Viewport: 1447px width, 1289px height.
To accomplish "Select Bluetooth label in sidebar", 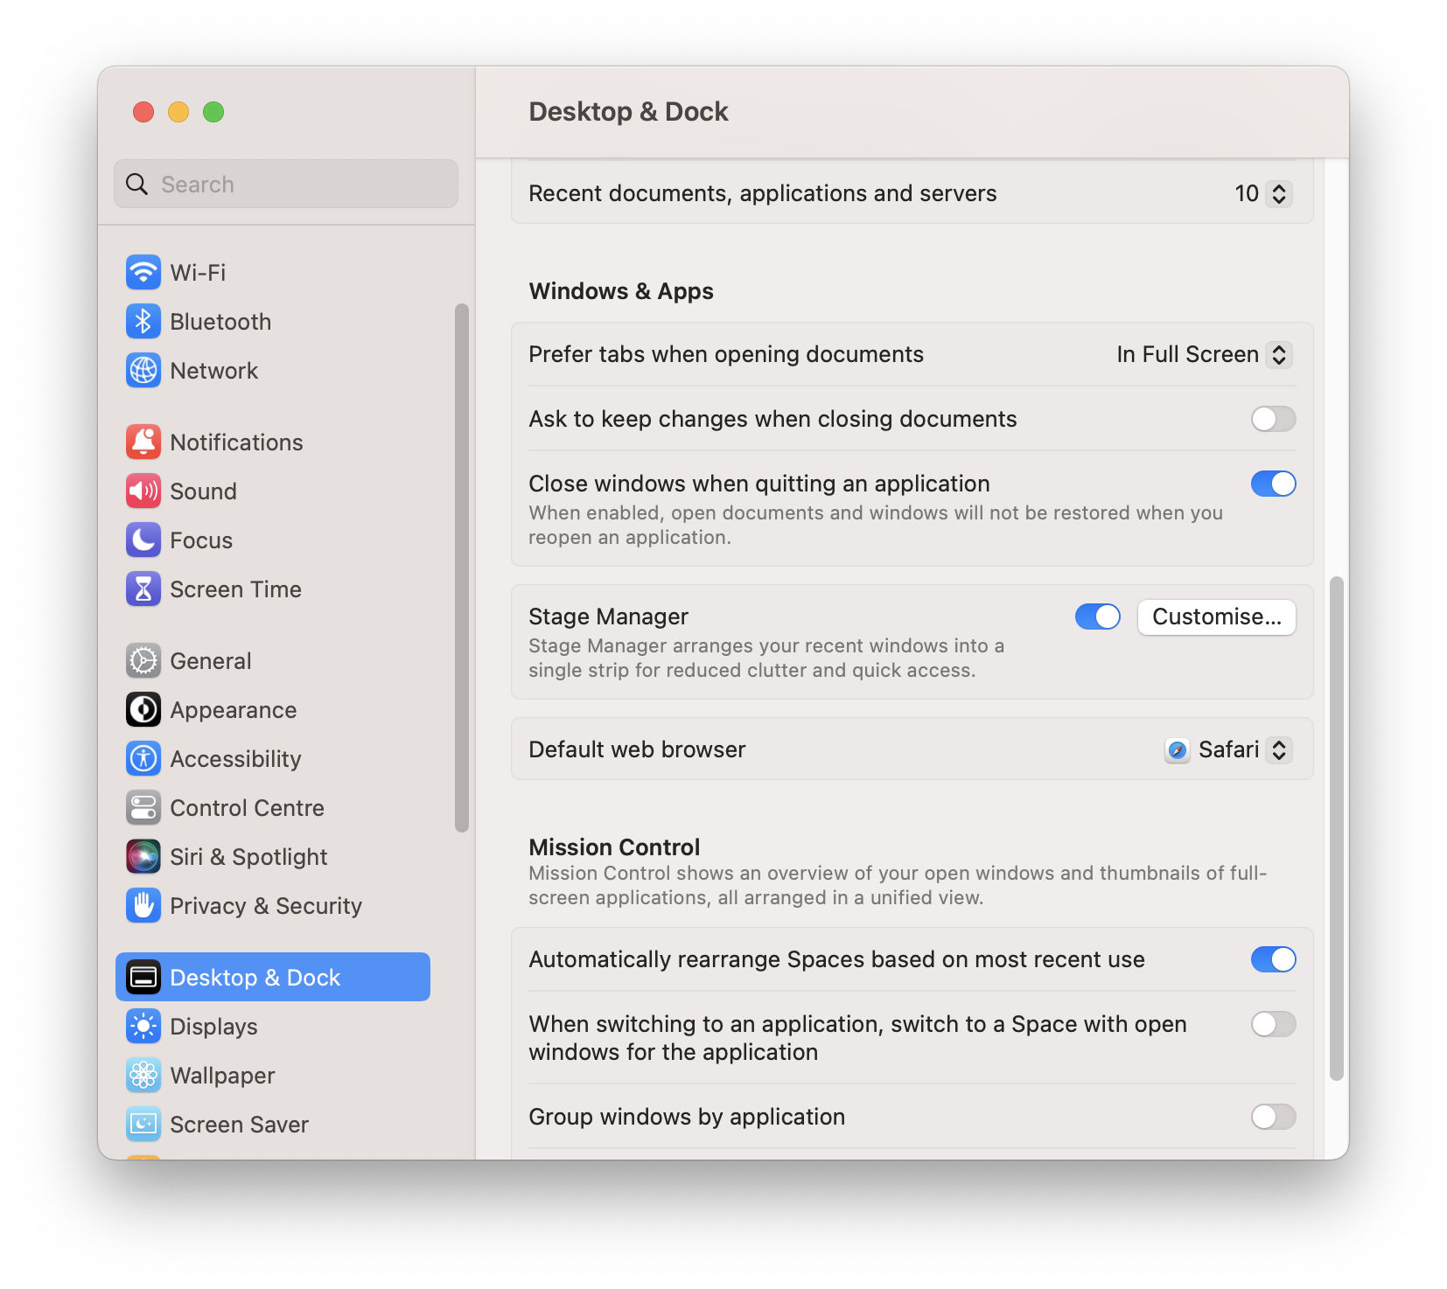I will point(220,321).
